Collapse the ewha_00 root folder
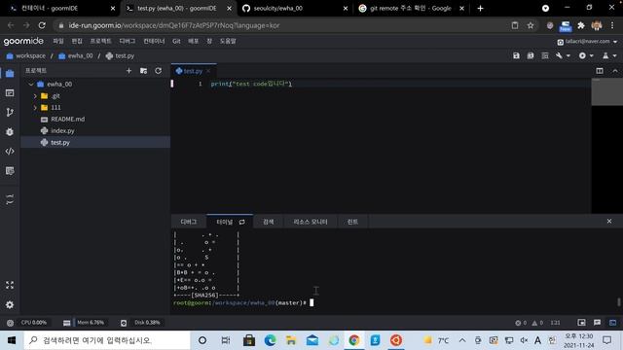The image size is (623, 350). tap(31, 85)
